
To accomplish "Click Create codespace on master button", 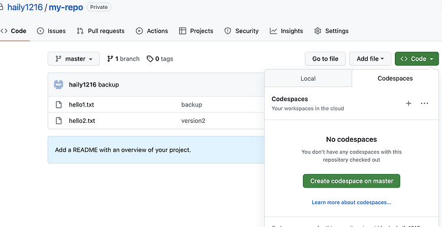I will [351, 181].
